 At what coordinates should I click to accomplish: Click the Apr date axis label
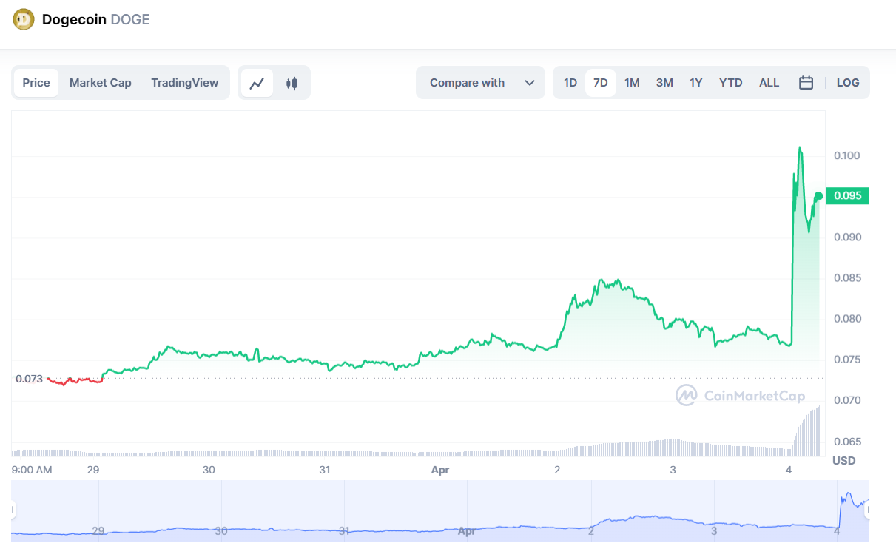(x=440, y=470)
